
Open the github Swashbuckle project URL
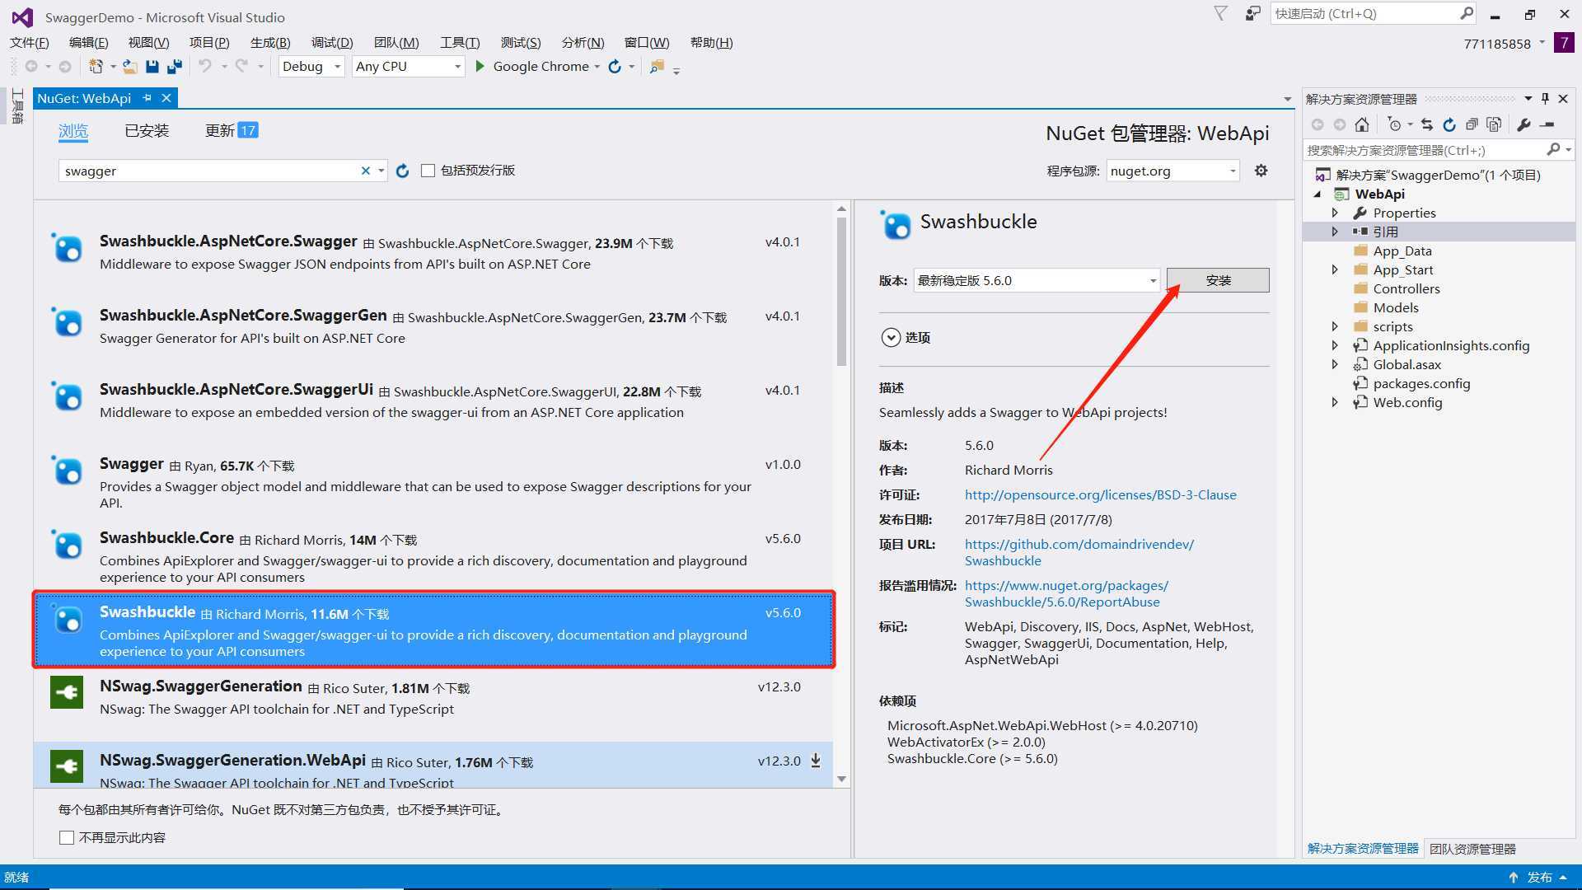point(1079,552)
